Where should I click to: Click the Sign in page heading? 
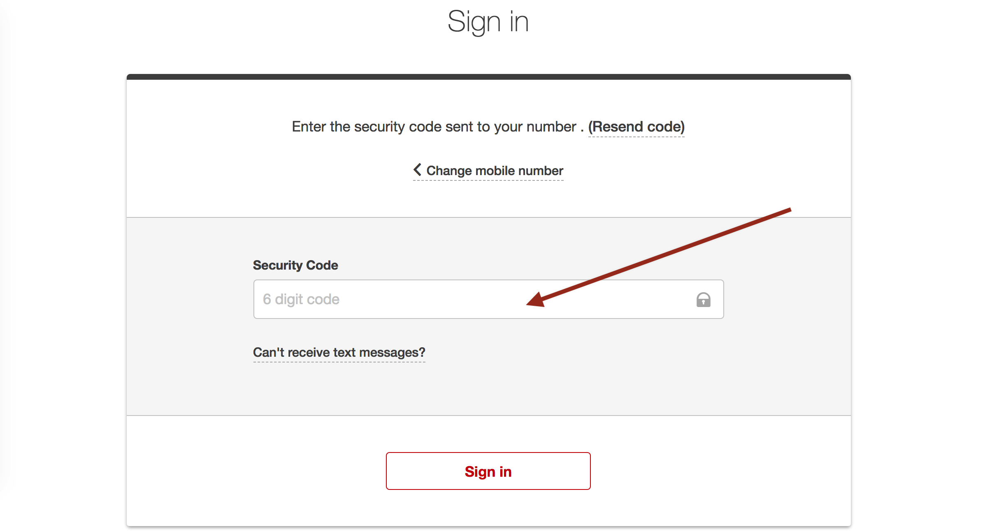488,21
